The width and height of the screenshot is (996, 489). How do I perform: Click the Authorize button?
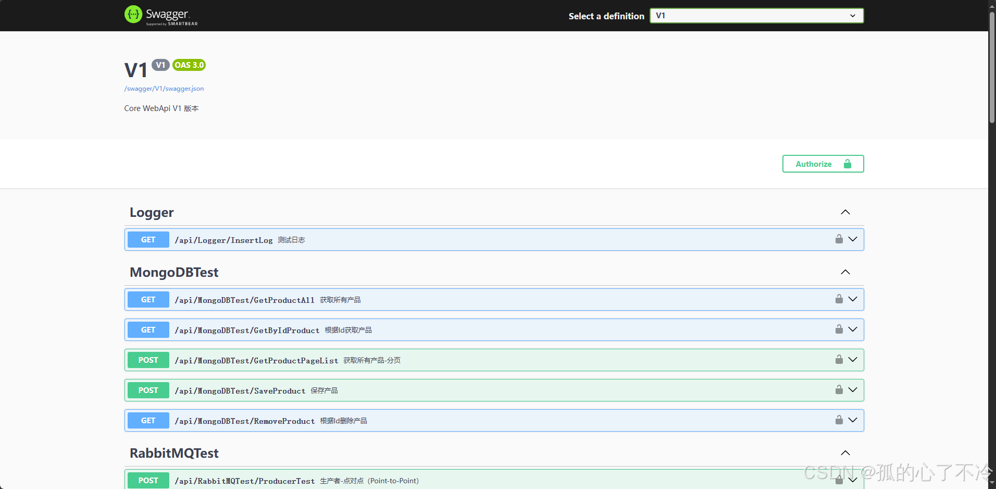coord(823,164)
